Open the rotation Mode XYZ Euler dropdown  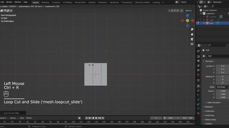pyautogui.click(x=223, y=87)
